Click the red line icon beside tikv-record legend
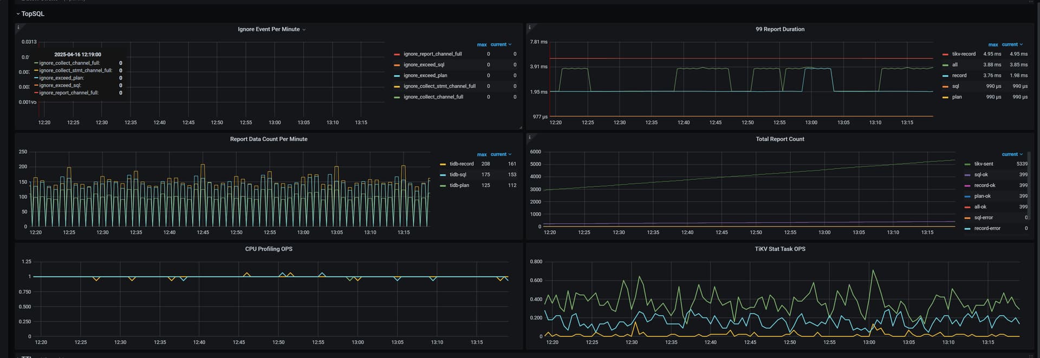 (945, 54)
